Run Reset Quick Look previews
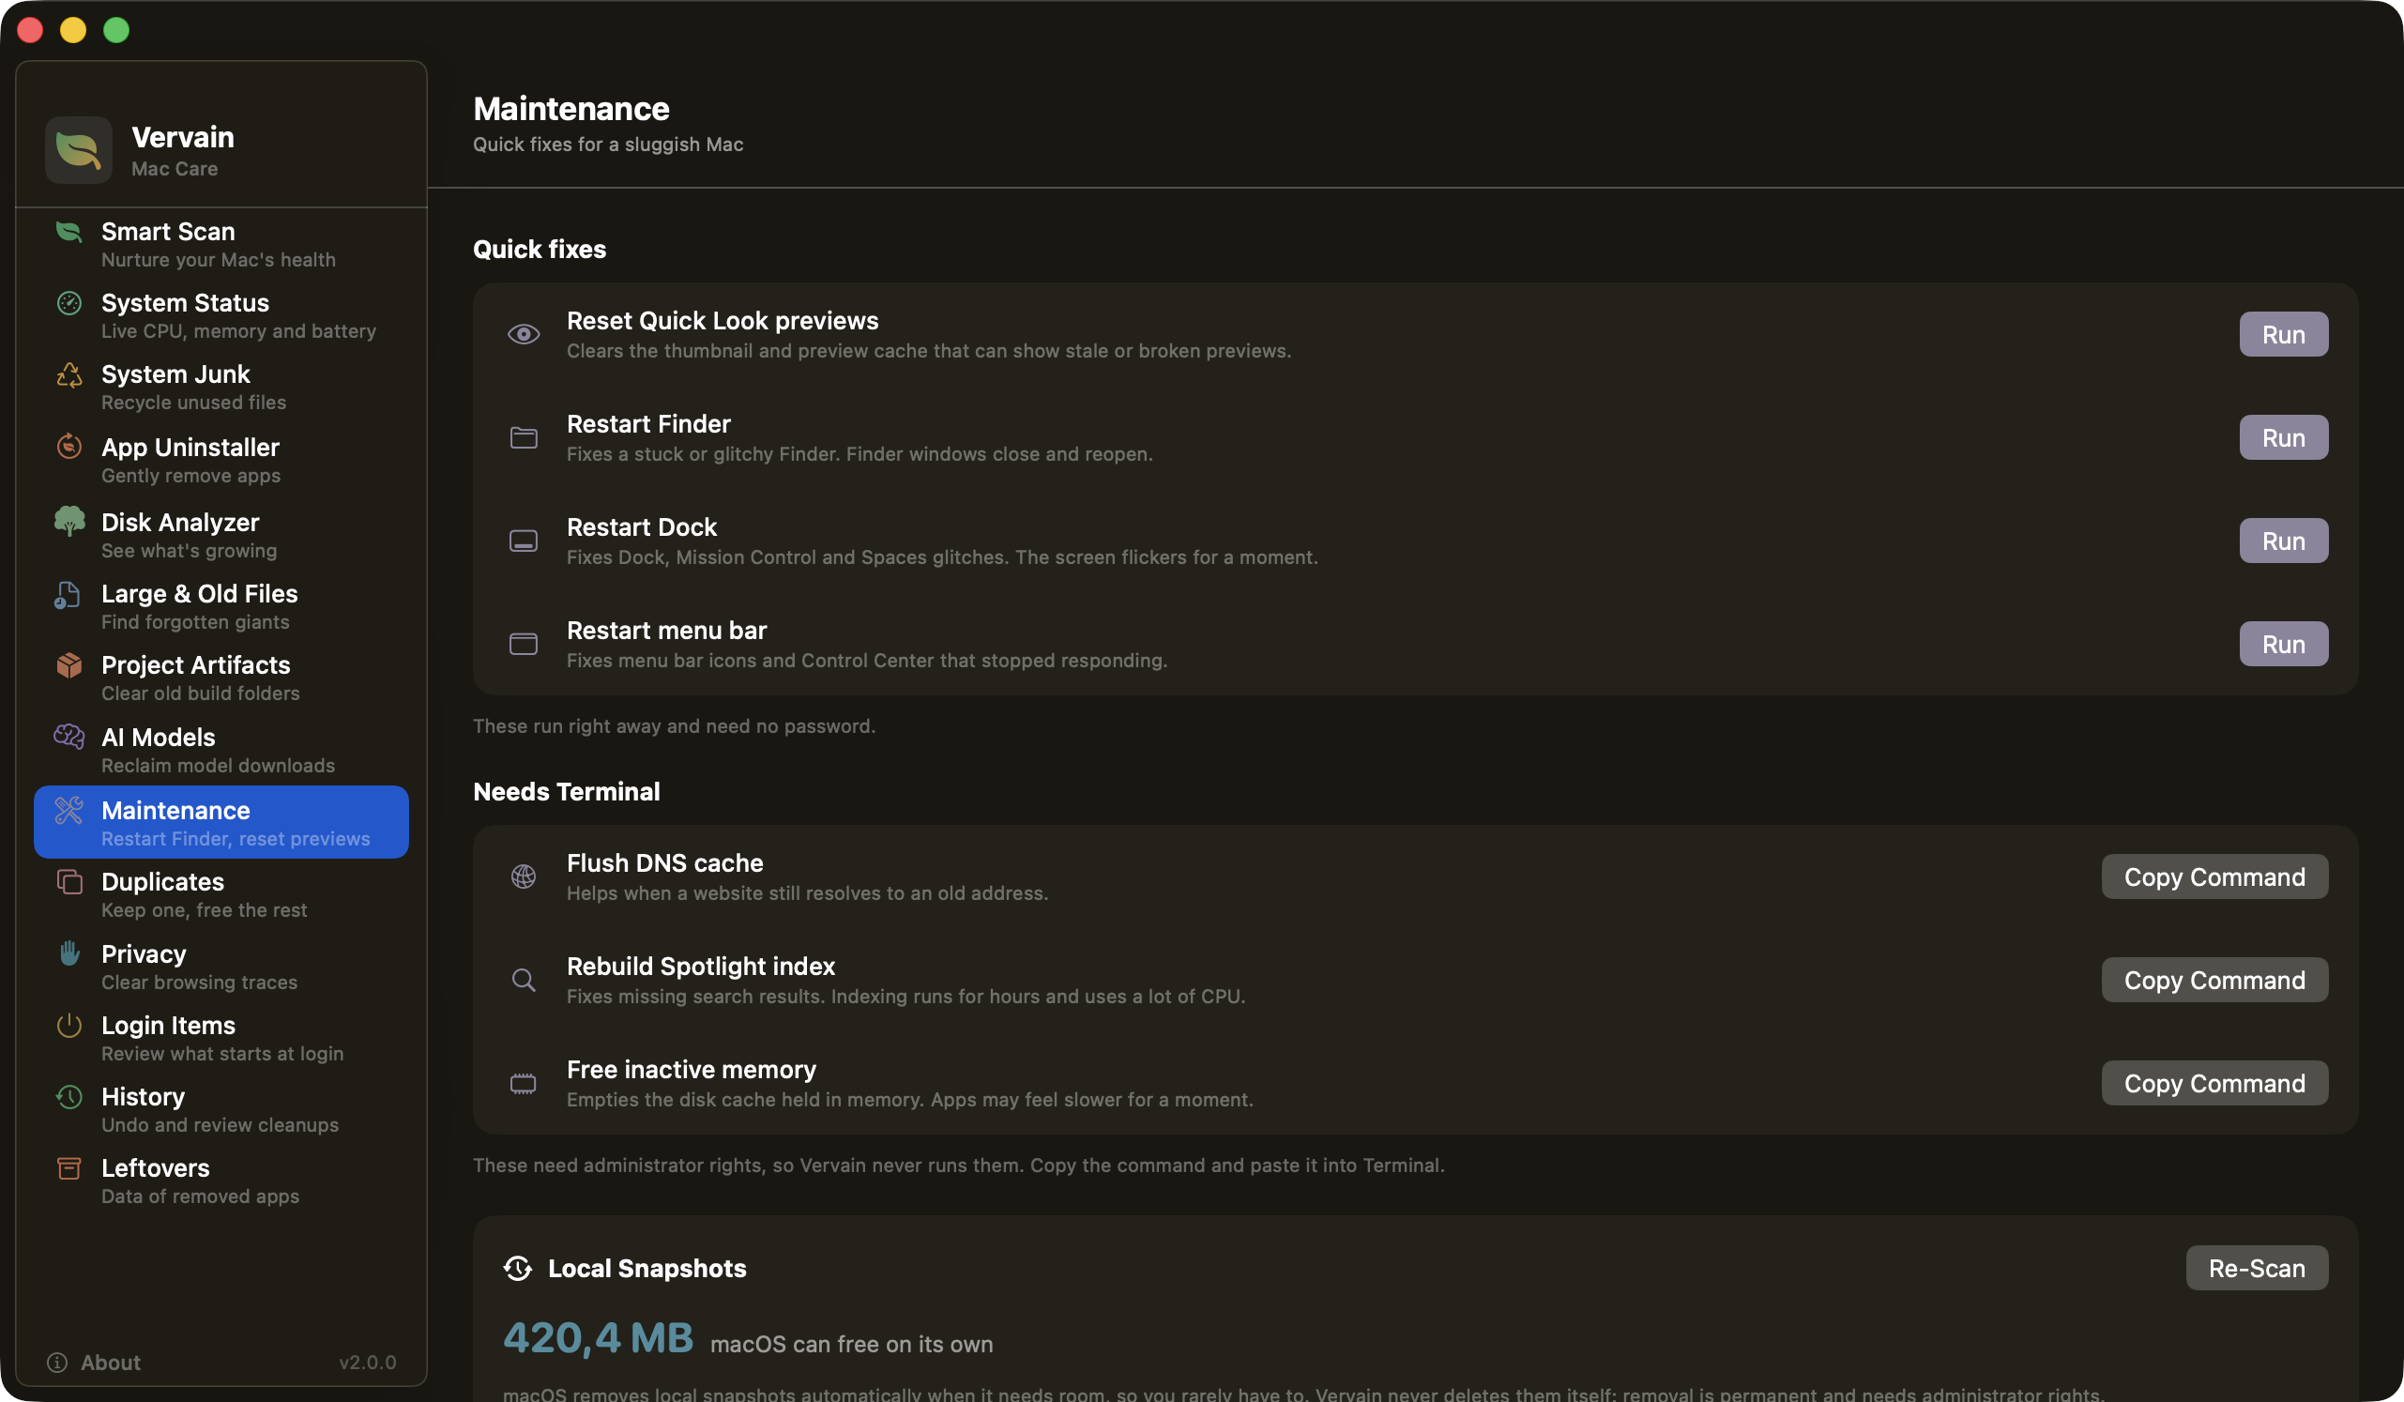This screenshot has height=1402, width=2404. point(2284,335)
